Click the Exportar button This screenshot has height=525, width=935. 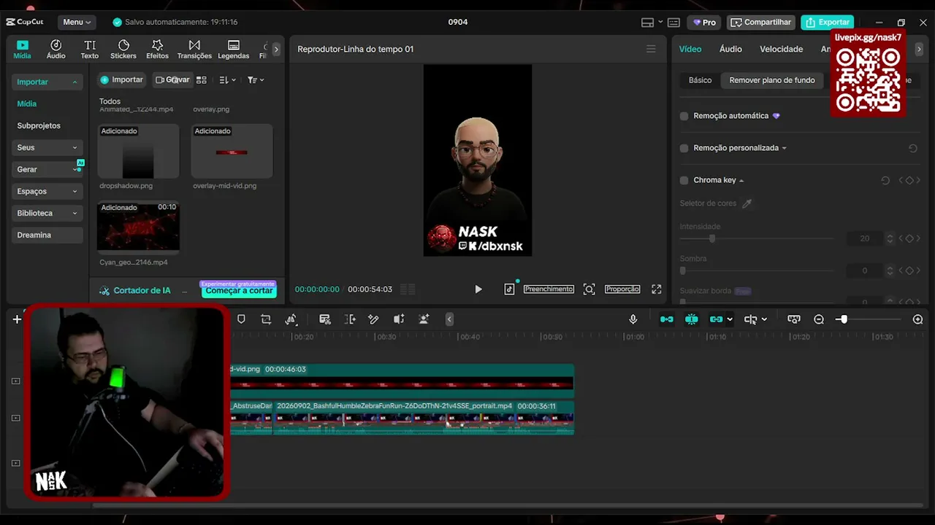(x=827, y=22)
